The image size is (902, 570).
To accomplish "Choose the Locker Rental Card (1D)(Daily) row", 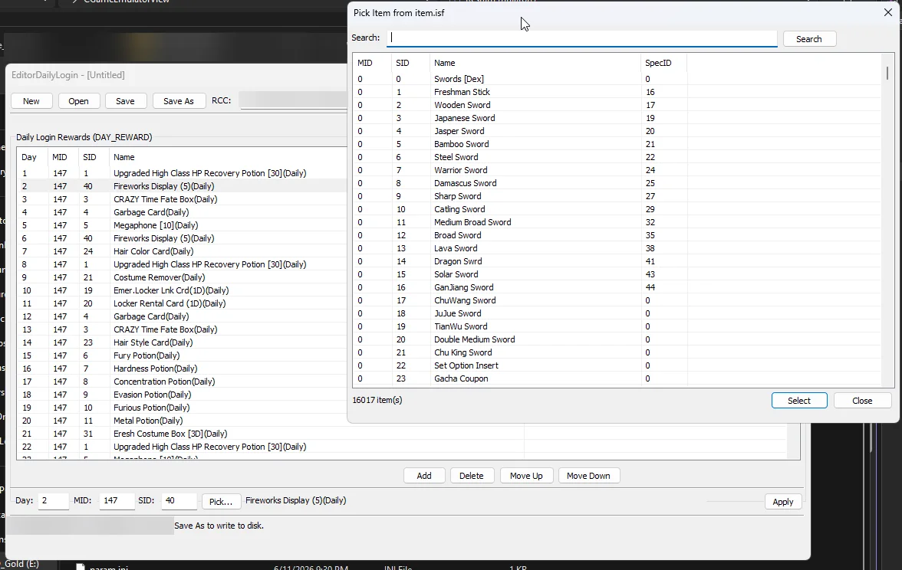I will (x=183, y=303).
